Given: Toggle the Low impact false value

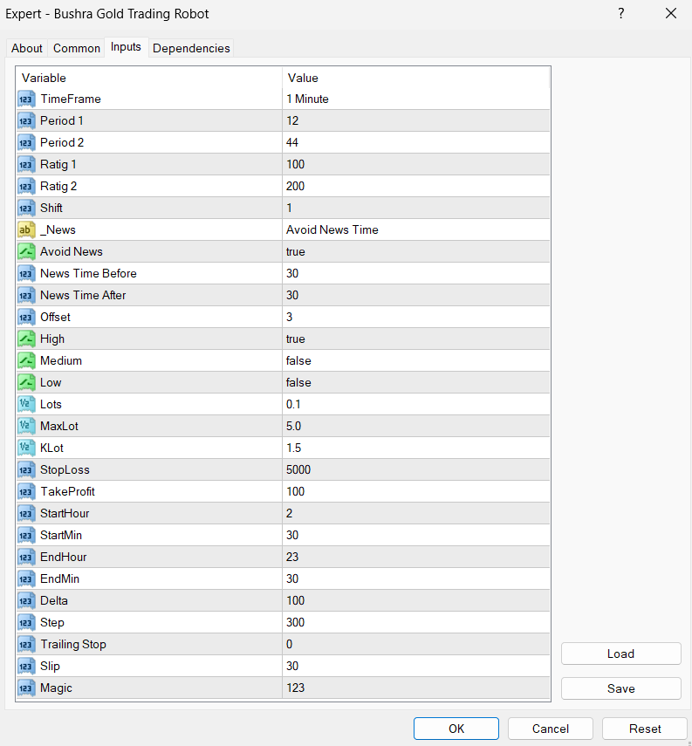Looking at the screenshot, I should tap(415, 383).
